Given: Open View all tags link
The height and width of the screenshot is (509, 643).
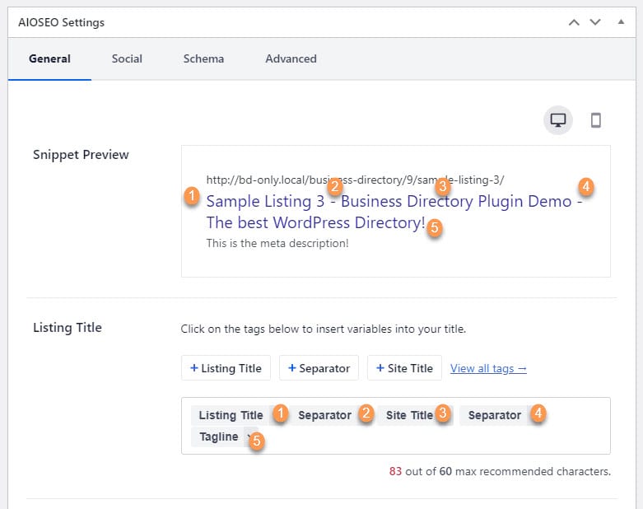Looking at the screenshot, I should click(x=488, y=368).
